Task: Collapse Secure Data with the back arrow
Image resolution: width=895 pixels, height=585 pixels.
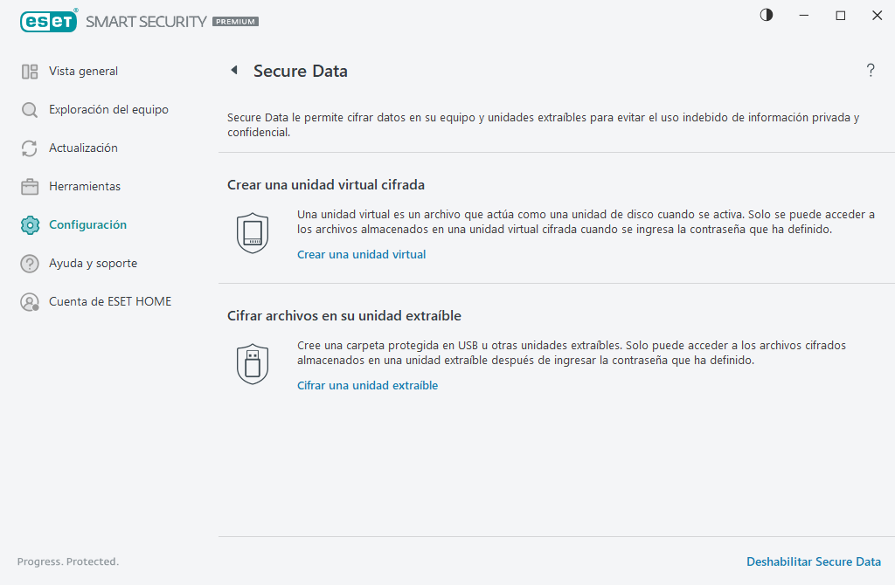Action: pos(233,70)
